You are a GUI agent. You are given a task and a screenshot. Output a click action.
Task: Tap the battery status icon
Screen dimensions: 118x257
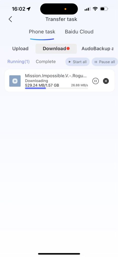tap(104, 9)
